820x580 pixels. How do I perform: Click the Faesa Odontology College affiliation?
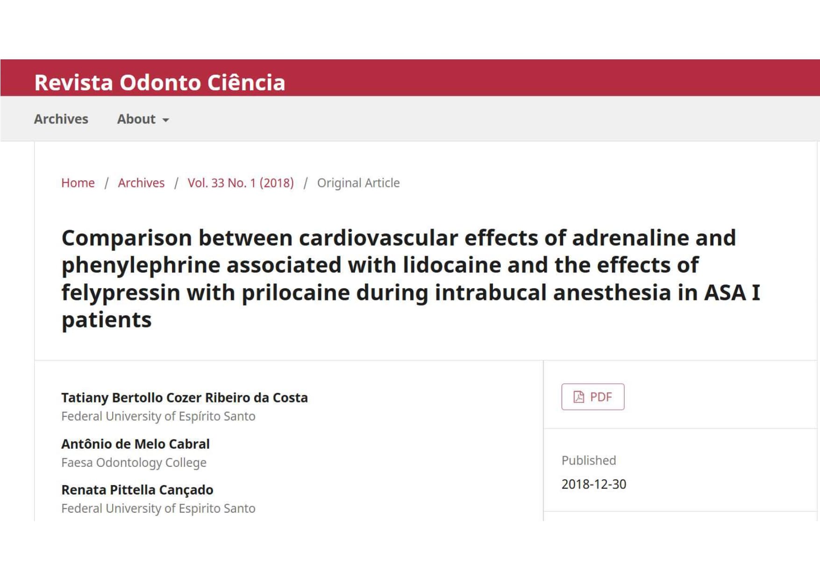point(134,463)
